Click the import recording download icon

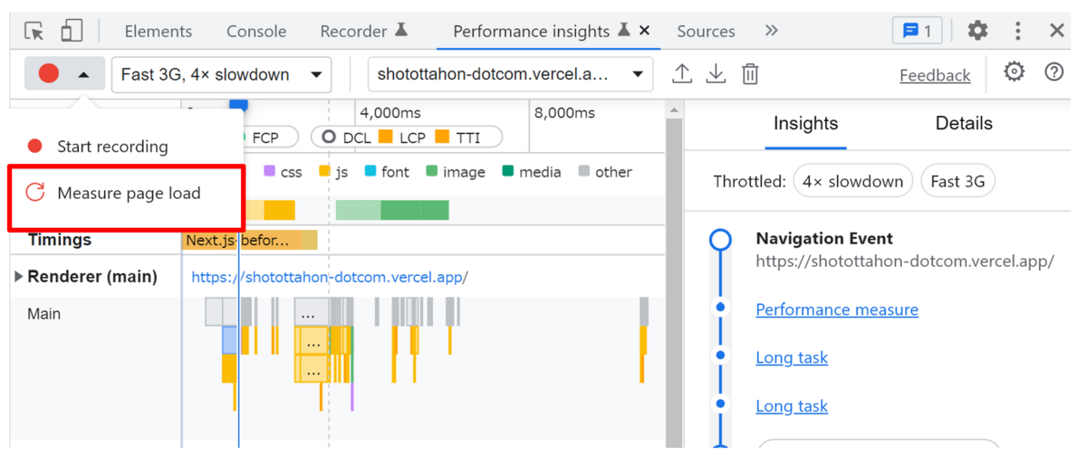tap(716, 74)
